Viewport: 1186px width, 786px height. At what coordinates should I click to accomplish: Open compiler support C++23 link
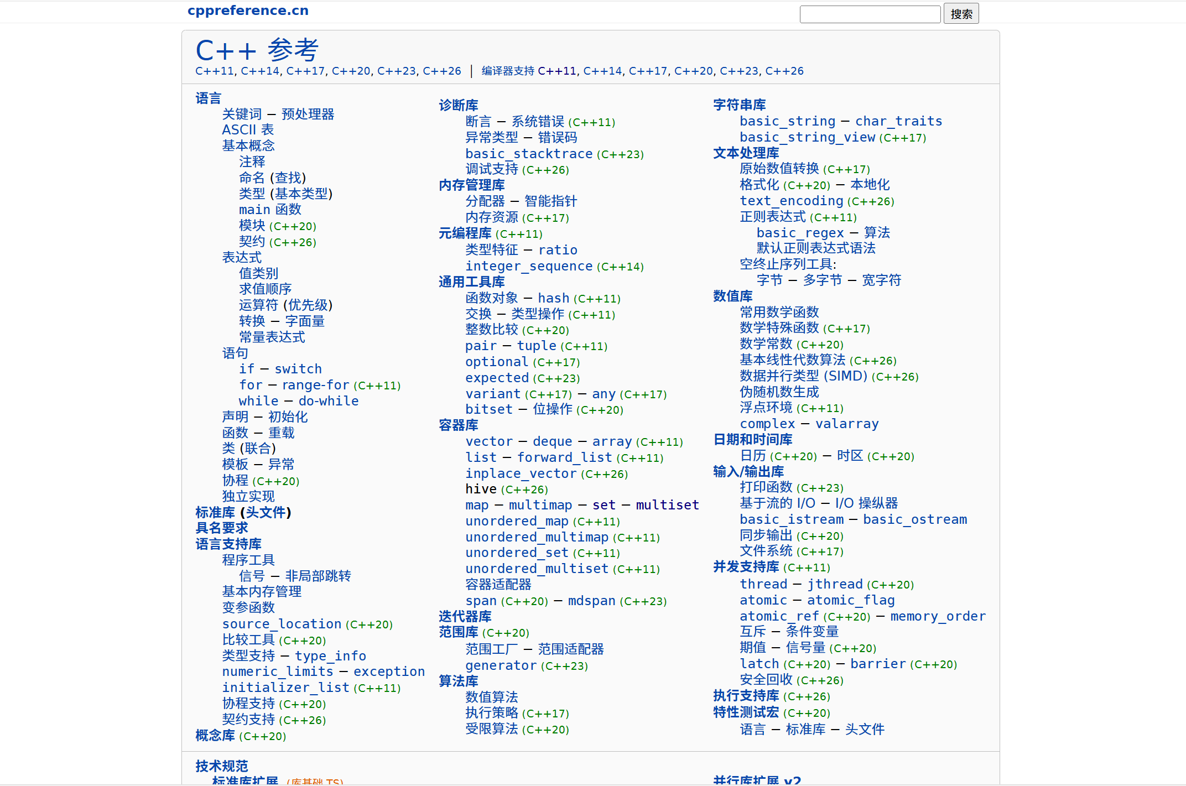pos(739,71)
